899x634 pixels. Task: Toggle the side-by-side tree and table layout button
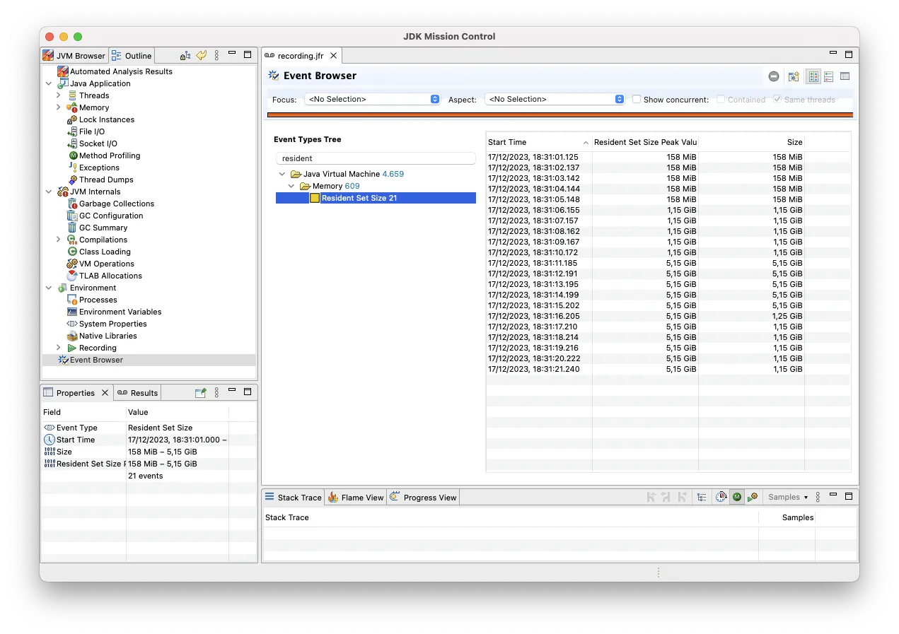(813, 76)
